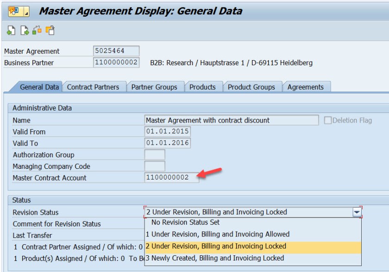Screen dimensions: 389x272
Task: Switch to the Products tab
Action: (202, 87)
